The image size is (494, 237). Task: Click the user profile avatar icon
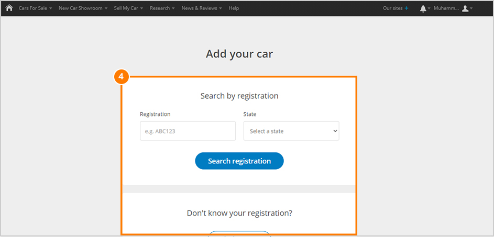[x=465, y=8]
